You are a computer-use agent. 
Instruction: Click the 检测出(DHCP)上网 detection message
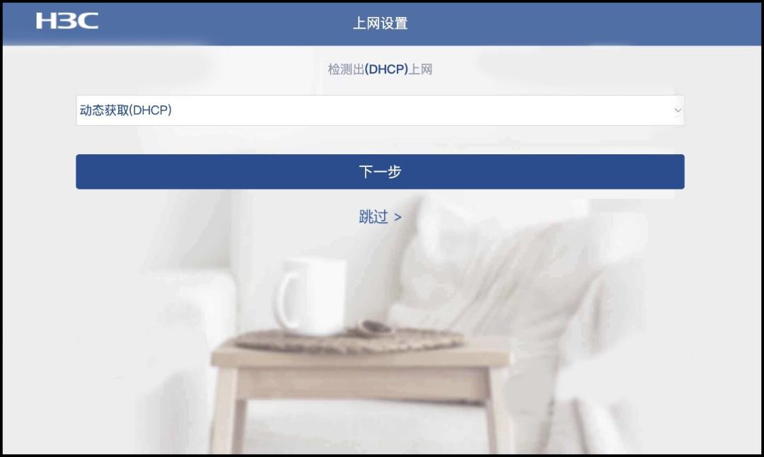(x=380, y=69)
